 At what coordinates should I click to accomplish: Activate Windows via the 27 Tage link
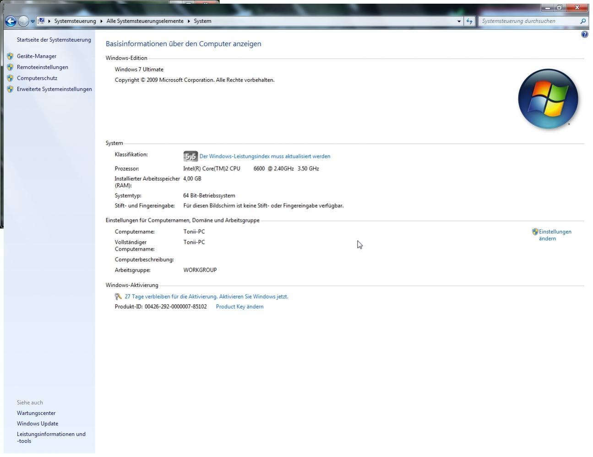point(207,296)
